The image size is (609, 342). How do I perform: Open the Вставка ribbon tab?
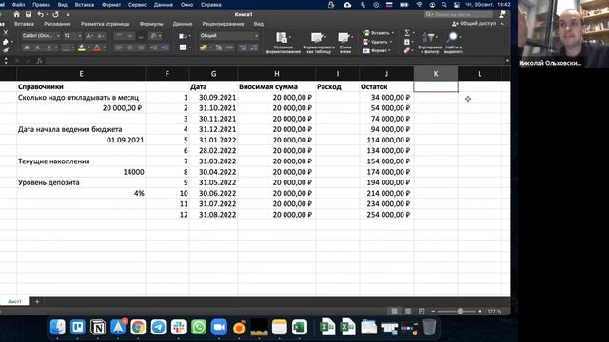[x=24, y=24]
